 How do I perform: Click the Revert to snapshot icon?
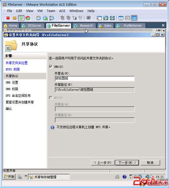click(x=45, y=18)
